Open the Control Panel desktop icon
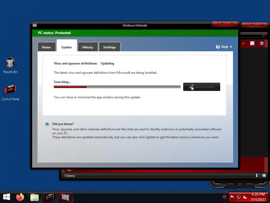Screen dimensions: 270x203 click(x=10, y=93)
